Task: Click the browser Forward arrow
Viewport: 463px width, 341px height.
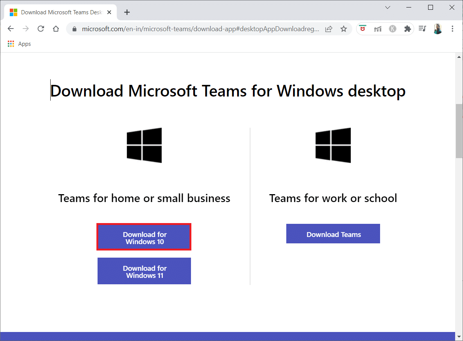Action: pos(26,29)
